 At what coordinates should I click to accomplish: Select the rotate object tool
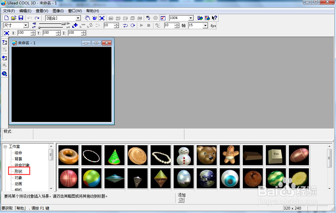pos(94,18)
